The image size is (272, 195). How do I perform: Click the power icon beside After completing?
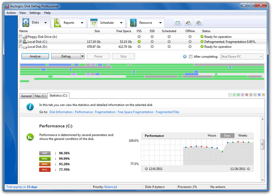tap(185, 56)
